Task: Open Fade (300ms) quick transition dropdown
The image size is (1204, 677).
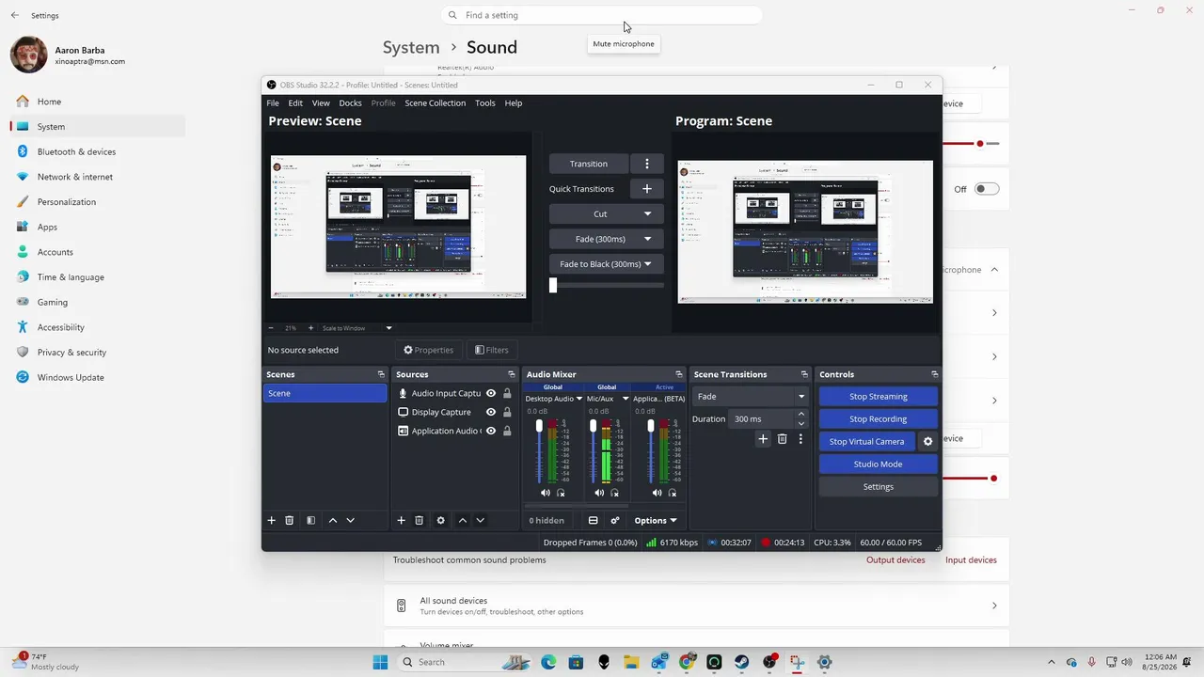Action: (606, 239)
